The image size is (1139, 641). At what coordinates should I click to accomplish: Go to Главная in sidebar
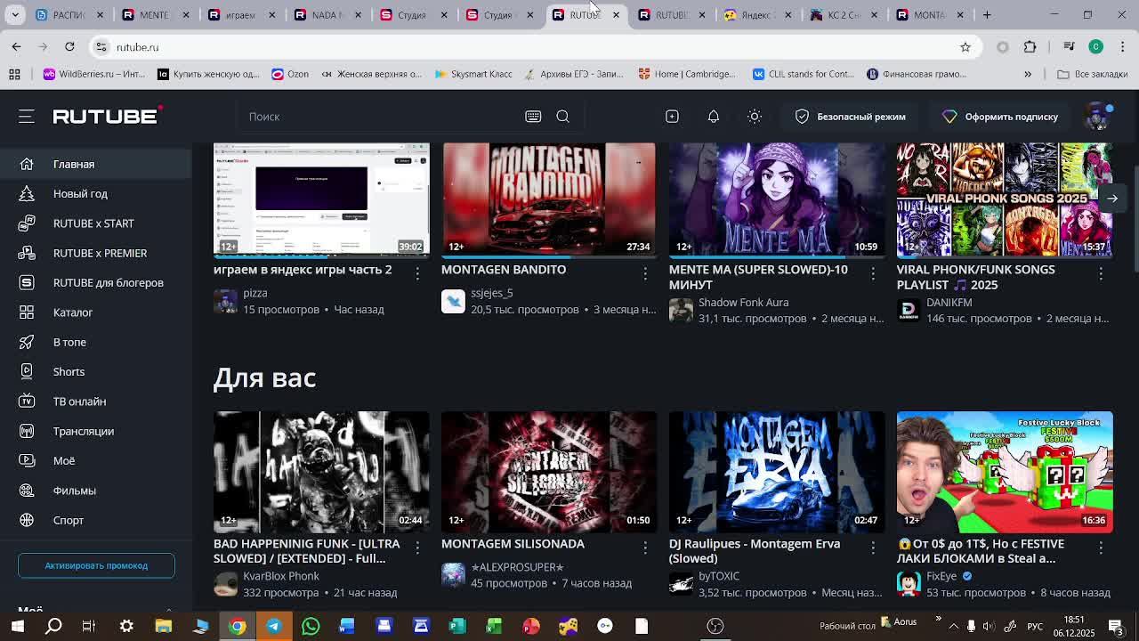coord(96,164)
